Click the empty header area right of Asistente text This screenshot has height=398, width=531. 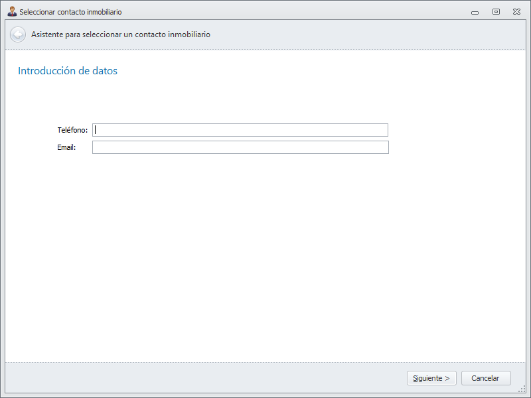365,34
